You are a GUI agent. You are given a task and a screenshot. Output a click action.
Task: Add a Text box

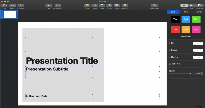(x=102, y=5)
